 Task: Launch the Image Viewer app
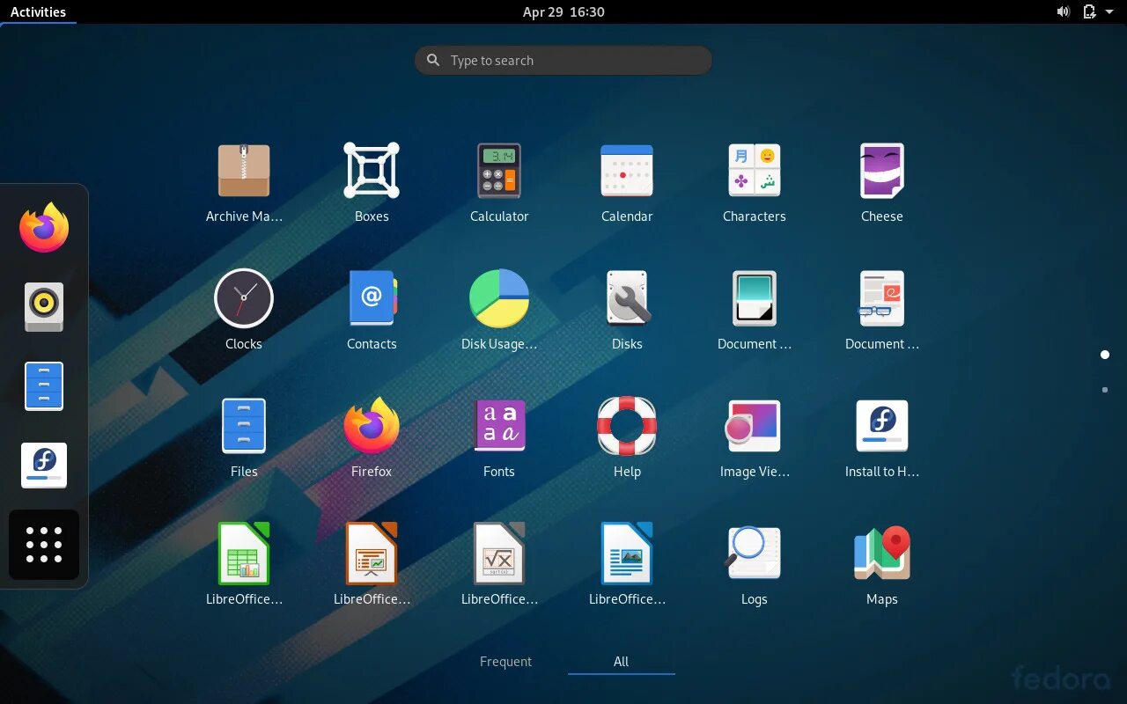pos(755,426)
